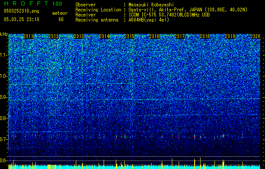Image resolution: width=265 pixels, height=169 pixels.
Task: Click the 2315 time marker
Action: click(129, 36)
